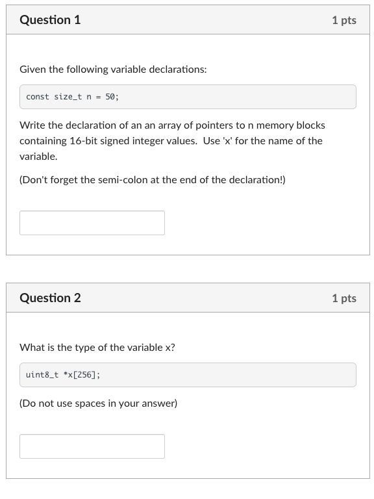The width and height of the screenshot is (374, 499).
Task: Click the 'const' keyword in the code block
Action: pyautogui.click(x=38, y=97)
